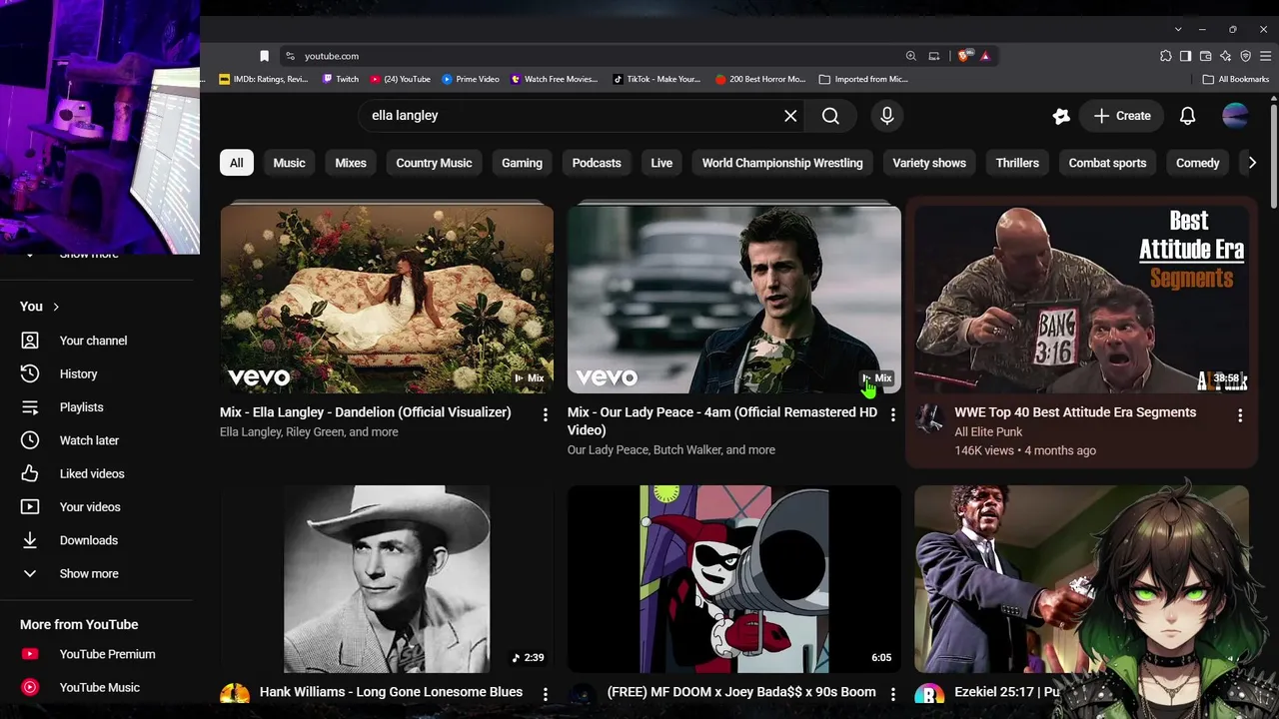This screenshot has width=1279, height=719.
Task: Open the Imported from Mic... bookmark folder
Action: 862,79
